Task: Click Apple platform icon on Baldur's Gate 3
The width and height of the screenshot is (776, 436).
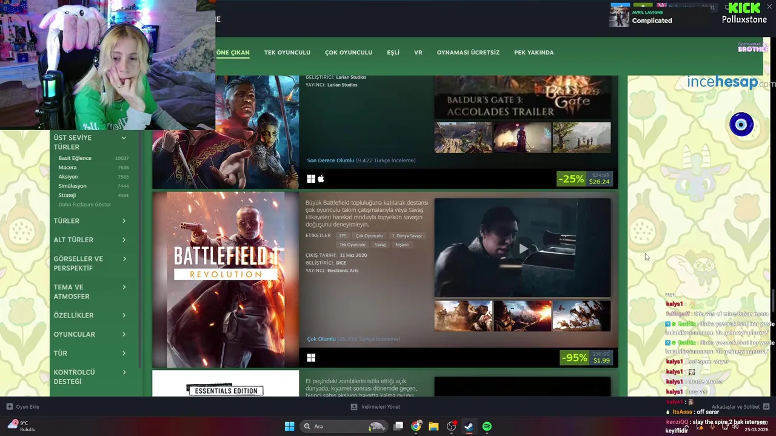Action: click(321, 179)
